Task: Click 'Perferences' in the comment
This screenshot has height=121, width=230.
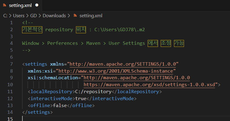Action: (x=62, y=43)
